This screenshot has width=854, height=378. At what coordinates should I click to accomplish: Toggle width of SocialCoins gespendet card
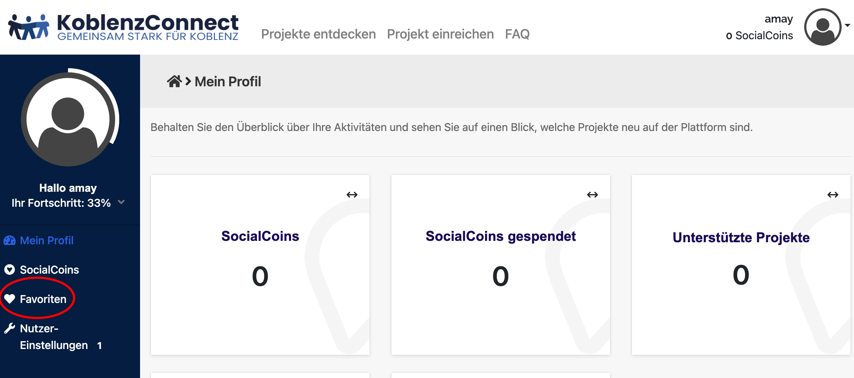(592, 195)
